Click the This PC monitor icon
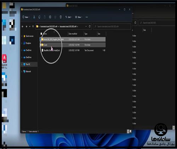The image size is (177, 149). click(24, 64)
